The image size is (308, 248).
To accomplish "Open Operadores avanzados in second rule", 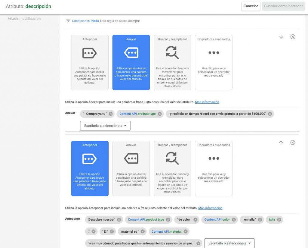I will pos(214,168).
